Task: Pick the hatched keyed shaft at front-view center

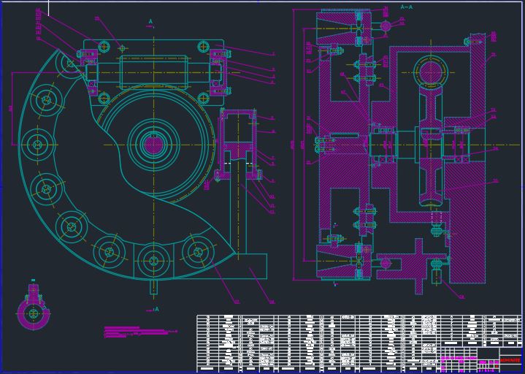Action: tap(153, 145)
